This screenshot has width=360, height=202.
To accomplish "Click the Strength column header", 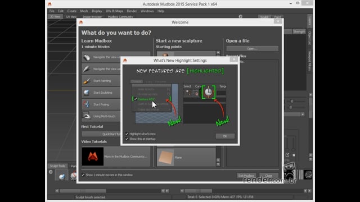I will pyautogui.click(x=299, y=31).
